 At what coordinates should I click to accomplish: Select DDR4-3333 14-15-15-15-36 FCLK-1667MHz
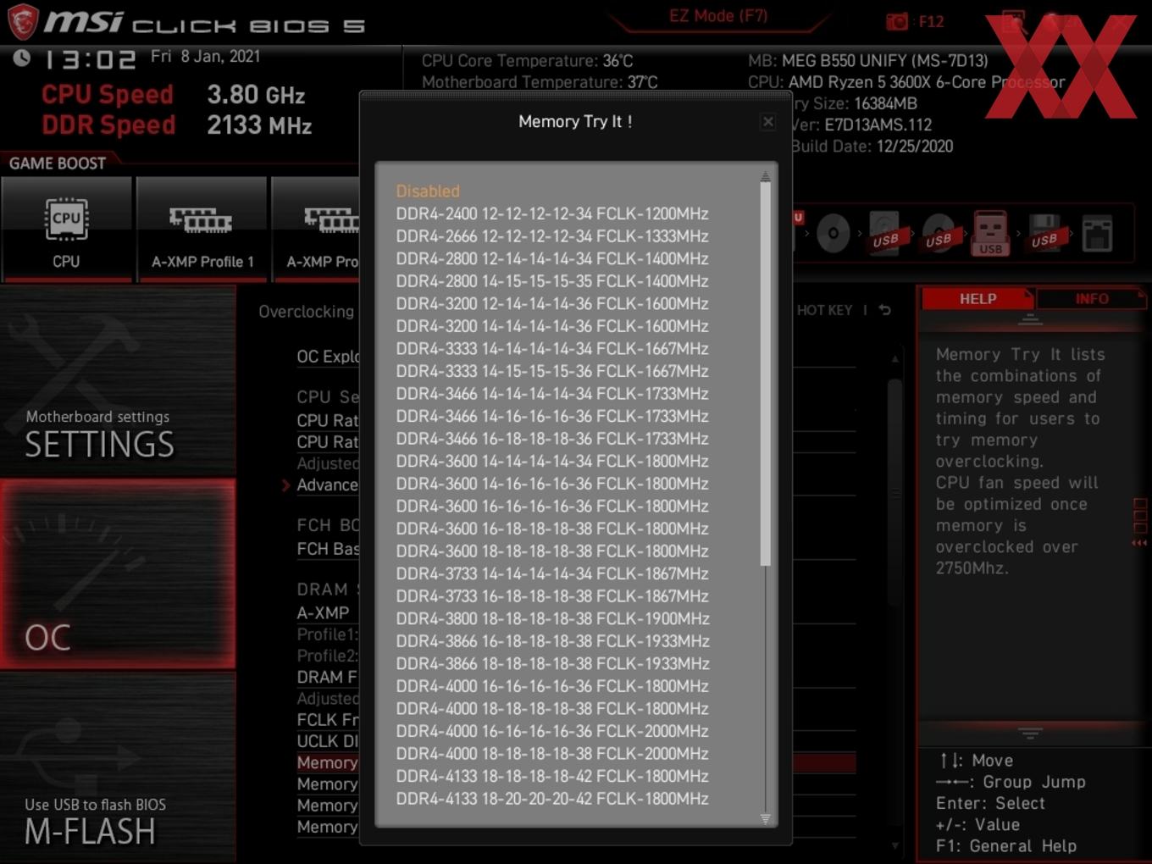tap(552, 371)
